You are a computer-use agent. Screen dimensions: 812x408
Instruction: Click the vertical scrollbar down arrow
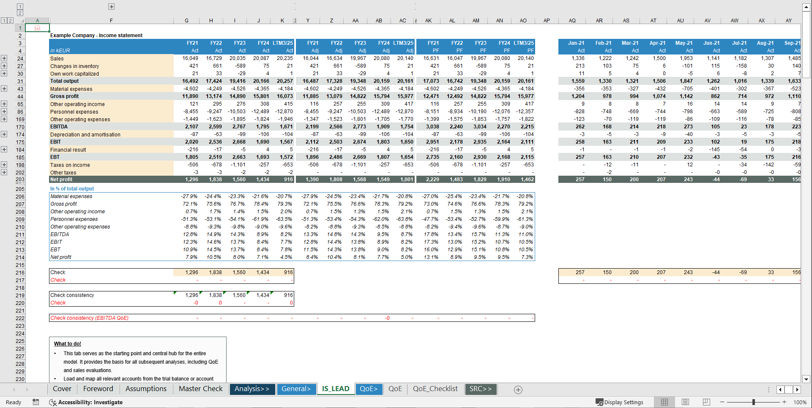pos(807,379)
